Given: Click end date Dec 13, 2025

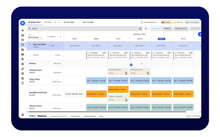Looking at the screenshot, I should point(88,22).
